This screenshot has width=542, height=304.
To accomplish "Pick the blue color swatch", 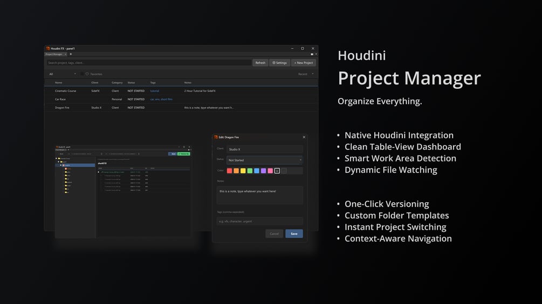I will tap(257, 171).
